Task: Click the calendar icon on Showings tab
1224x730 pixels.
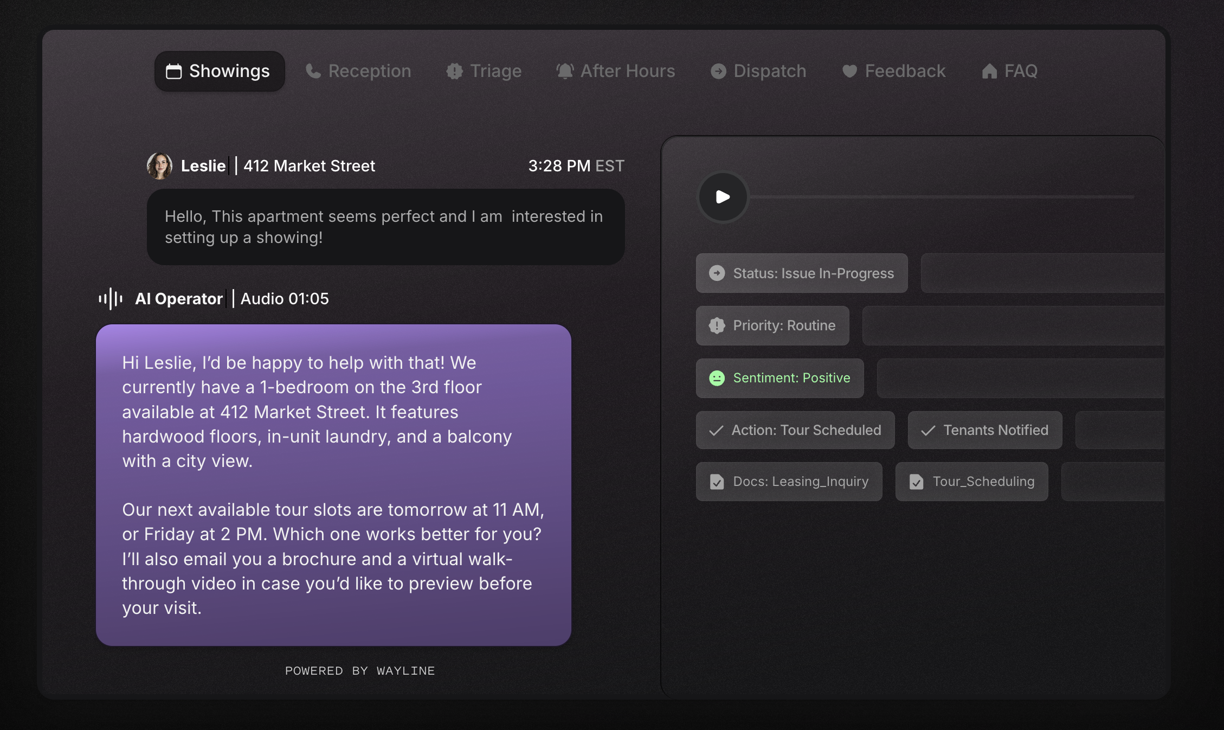Action: point(173,72)
